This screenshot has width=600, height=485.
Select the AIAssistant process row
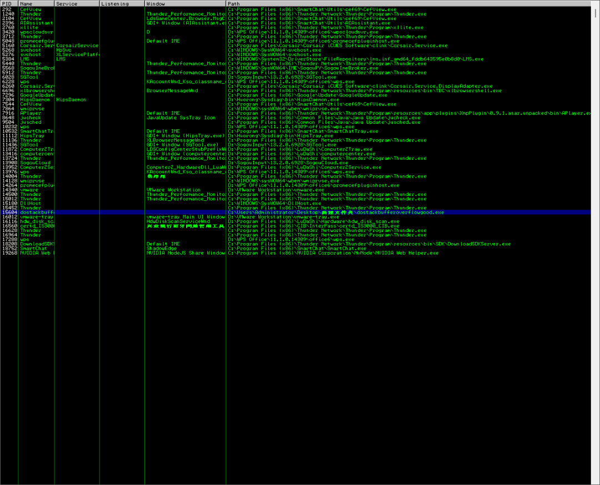(296, 23)
